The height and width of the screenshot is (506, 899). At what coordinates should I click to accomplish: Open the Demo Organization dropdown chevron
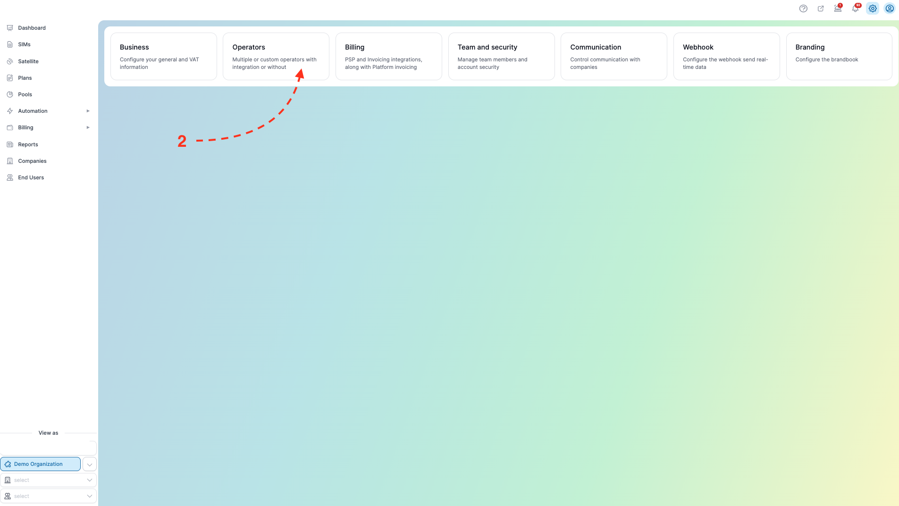click(90, 464)
